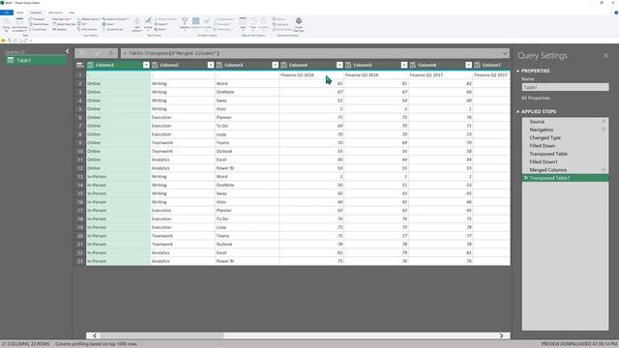The width and height of the screenshot is (619, 348).
Task: Click the Aggregate structured column button
Action: (x=280, y=24)
